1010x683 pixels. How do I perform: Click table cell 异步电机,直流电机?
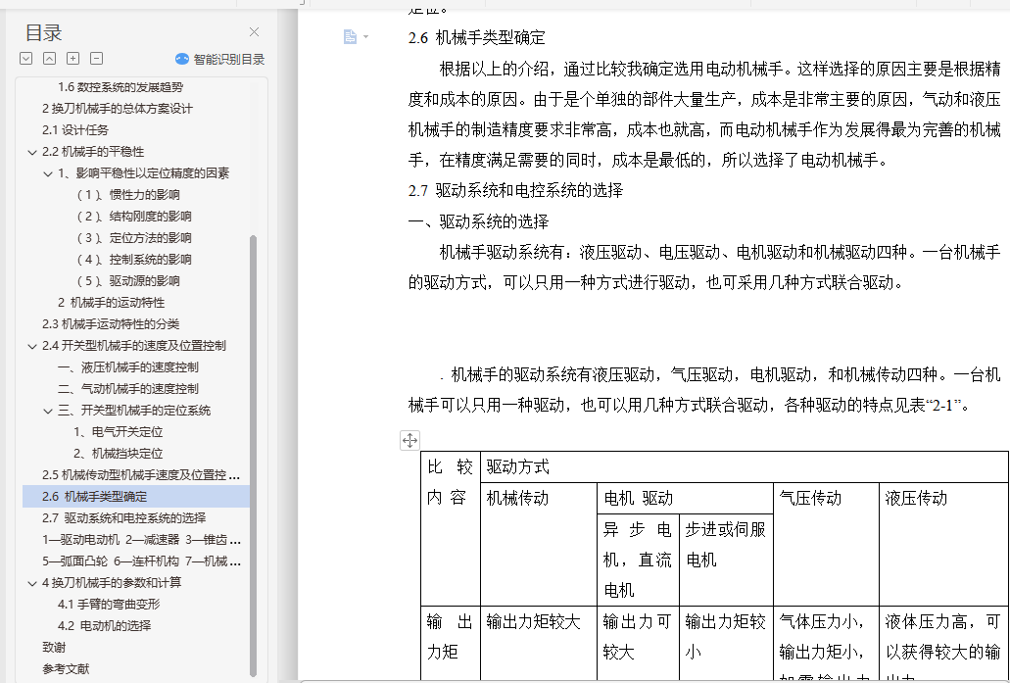tap(637, 560)
